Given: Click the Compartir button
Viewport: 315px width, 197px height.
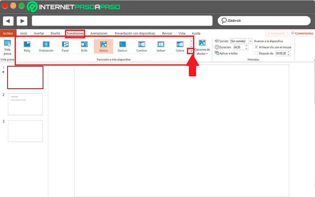Looking at the screenshot, I should point(276,33).
